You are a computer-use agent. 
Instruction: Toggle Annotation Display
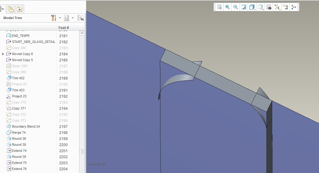[285, 7]
